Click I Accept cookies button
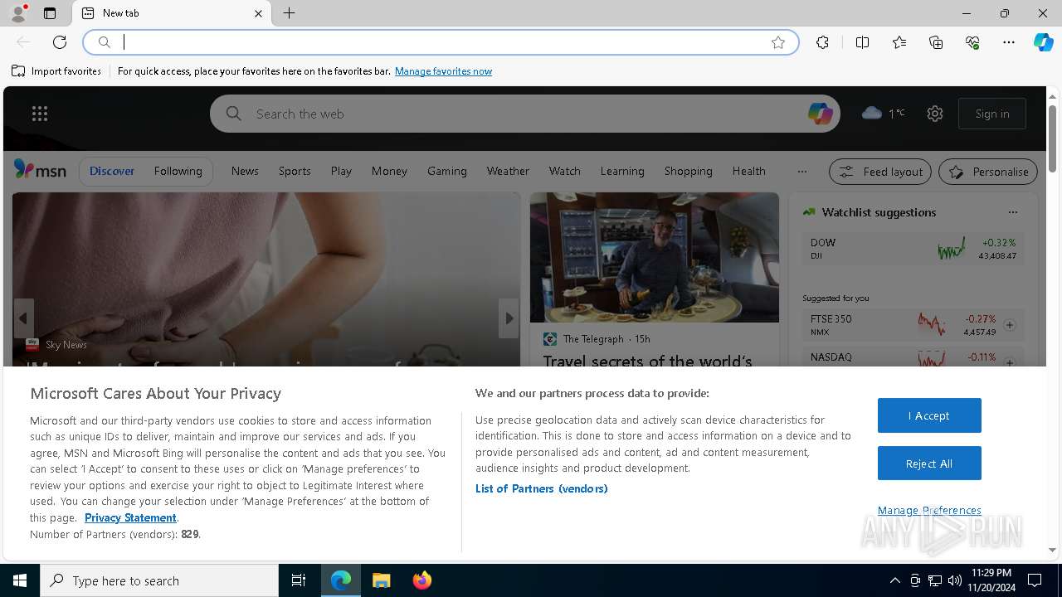 point(929,415)
